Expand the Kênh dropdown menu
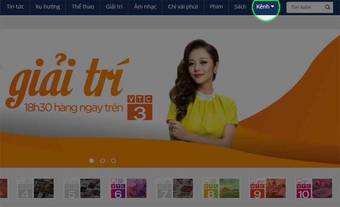340x207 pixels. 265,7
